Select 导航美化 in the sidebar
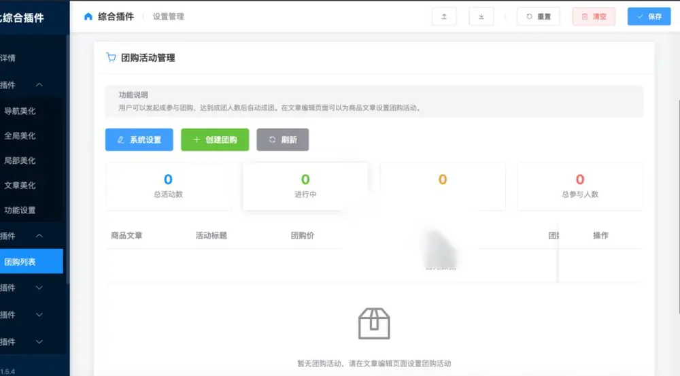The width and height of the screenshot is (680, 376). coord(20,111)
